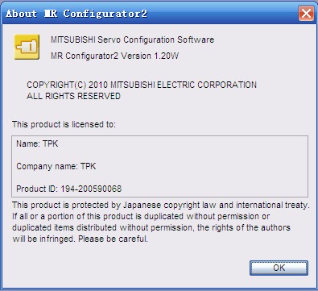
Task: Click the 'This product is licensed to' label
Action: [x=64, y=124]
